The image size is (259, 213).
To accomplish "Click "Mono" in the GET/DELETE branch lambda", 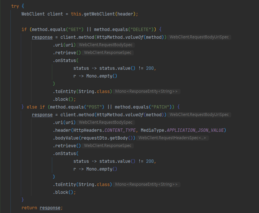I will coord(92,76).
